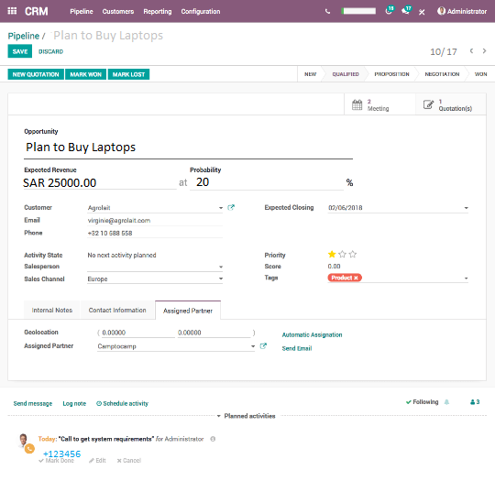Expand the Sales Channel dropdown
Viewport: 495px width, 481px height.
click(221, 279)
